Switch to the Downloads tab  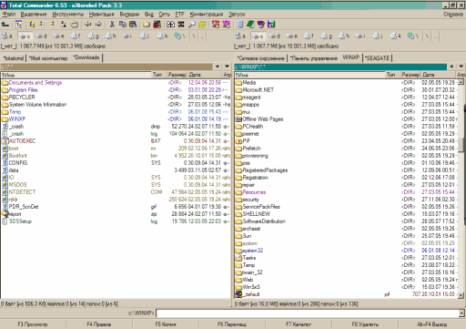(86, 57)
